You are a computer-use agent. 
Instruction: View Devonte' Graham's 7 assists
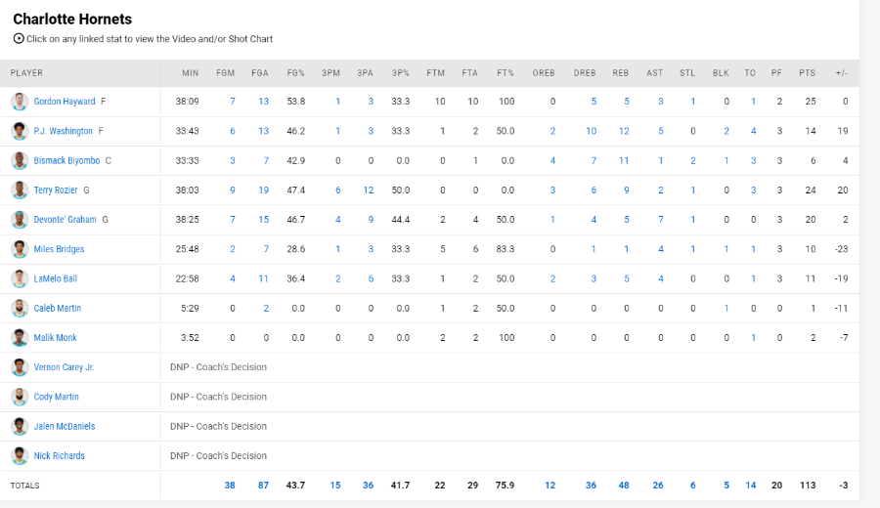(661, 220)
